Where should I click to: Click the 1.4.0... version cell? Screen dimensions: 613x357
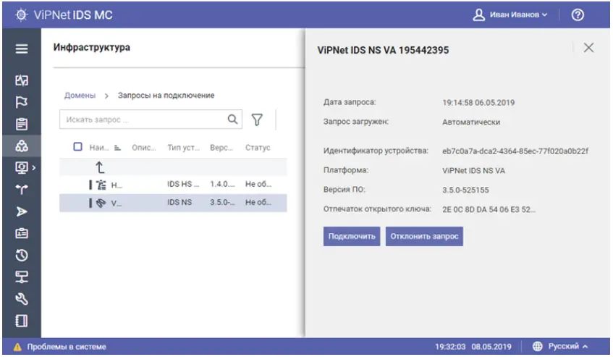(x=222, y=184)
